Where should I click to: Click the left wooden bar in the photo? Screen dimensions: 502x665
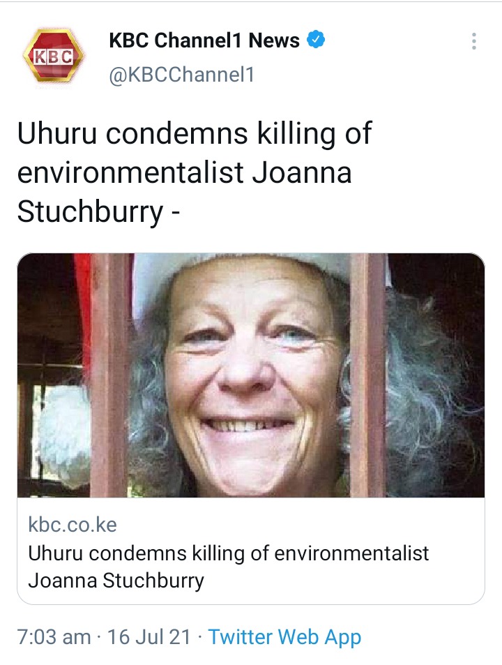click(112, 377)
